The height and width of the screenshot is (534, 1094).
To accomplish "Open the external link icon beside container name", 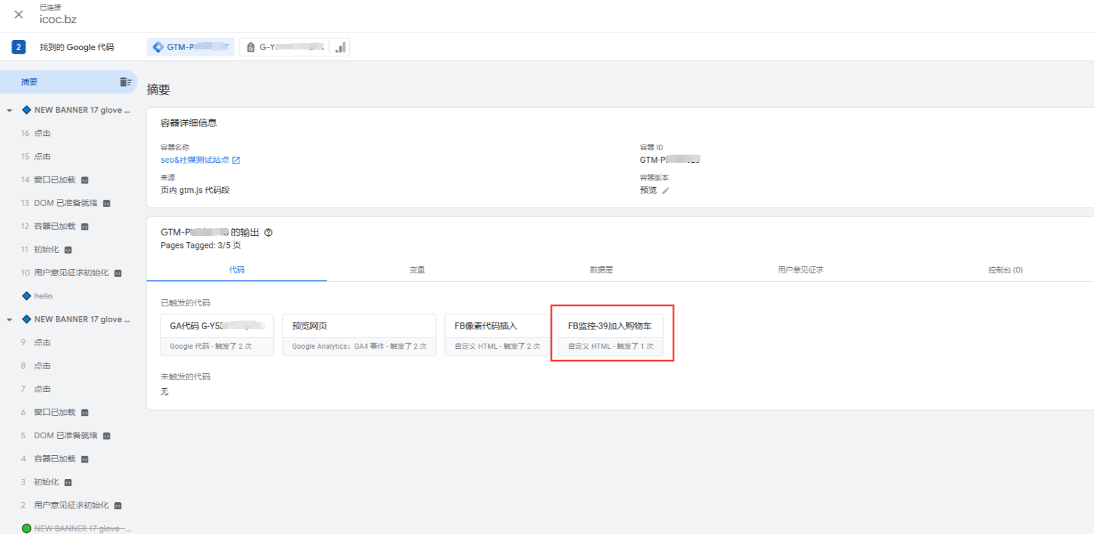I will tap(236, 160).
